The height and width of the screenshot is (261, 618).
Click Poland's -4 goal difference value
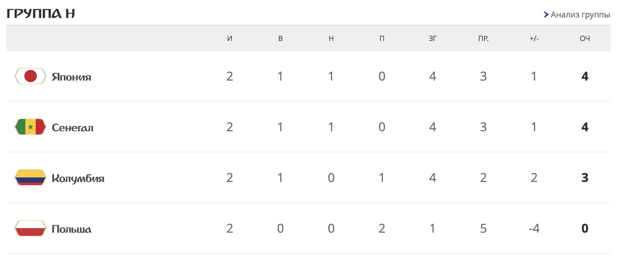click(534, 228)
